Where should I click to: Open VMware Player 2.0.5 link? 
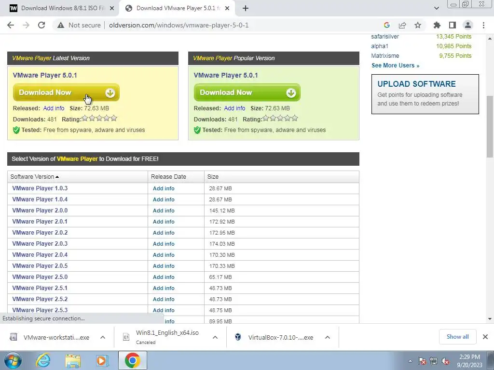[40, 266]
